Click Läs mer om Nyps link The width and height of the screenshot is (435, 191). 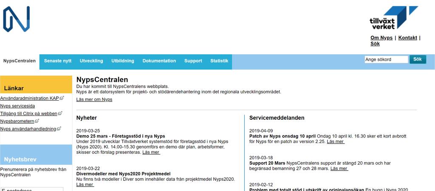(x=94, y=99)
